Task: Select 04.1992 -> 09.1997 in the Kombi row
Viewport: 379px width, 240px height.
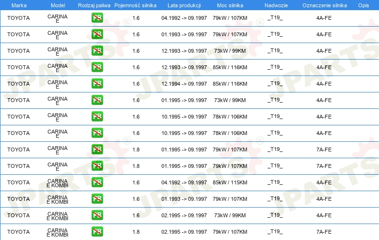Action: coord(184,182)
